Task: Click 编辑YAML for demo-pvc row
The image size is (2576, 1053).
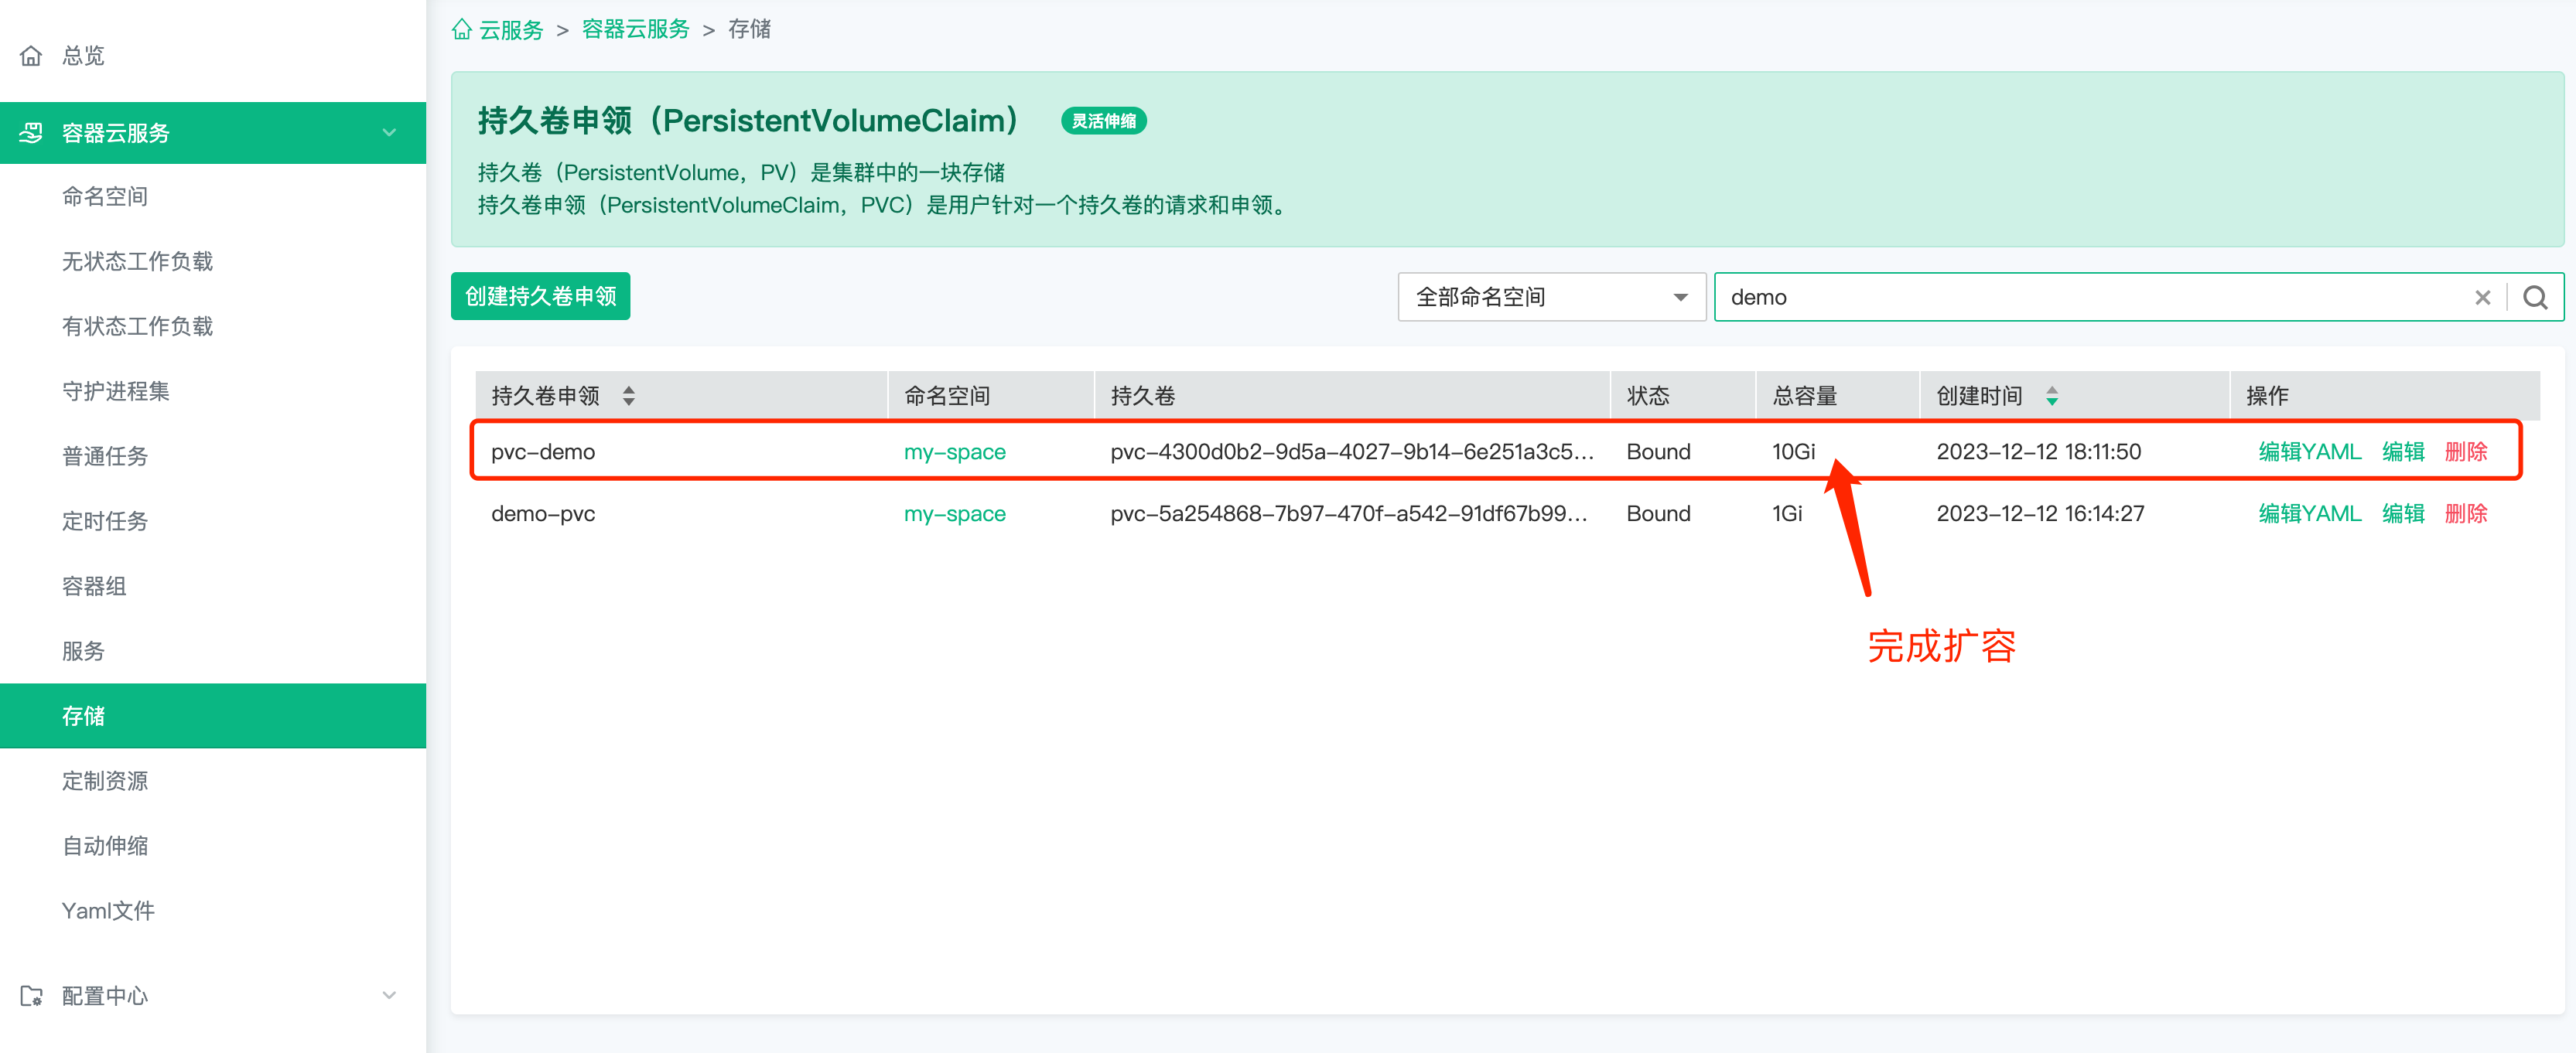Action: 2309,514
